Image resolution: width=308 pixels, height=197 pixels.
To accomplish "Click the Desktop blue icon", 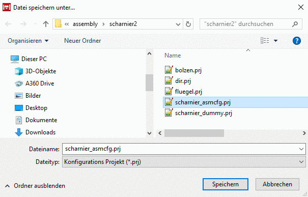I will pyautogui.click(x=19, y=108).
